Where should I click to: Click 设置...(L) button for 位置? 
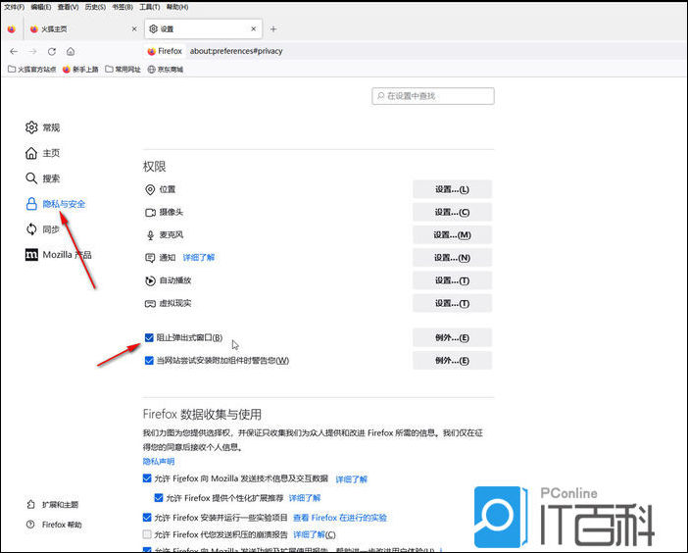[452, 189]
